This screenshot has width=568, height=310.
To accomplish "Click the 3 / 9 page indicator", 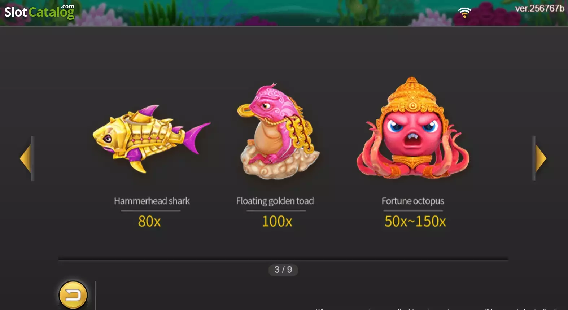I will (283, 270).
